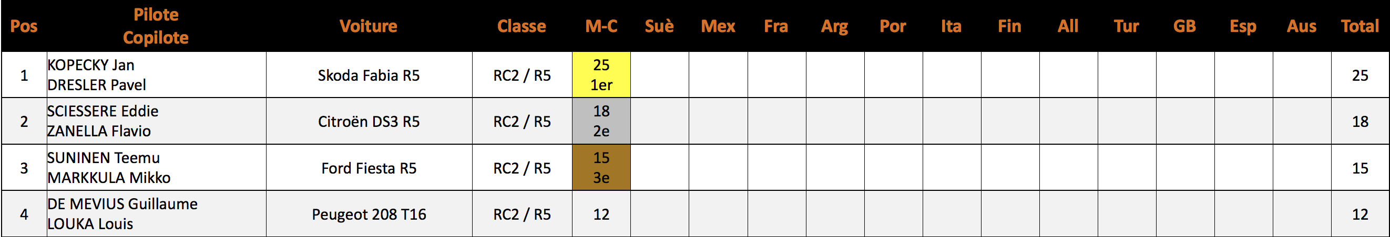The image size is (1390, 237).
Task: Click the Ford Fiesta R5 cell
Action: (369, 167)
